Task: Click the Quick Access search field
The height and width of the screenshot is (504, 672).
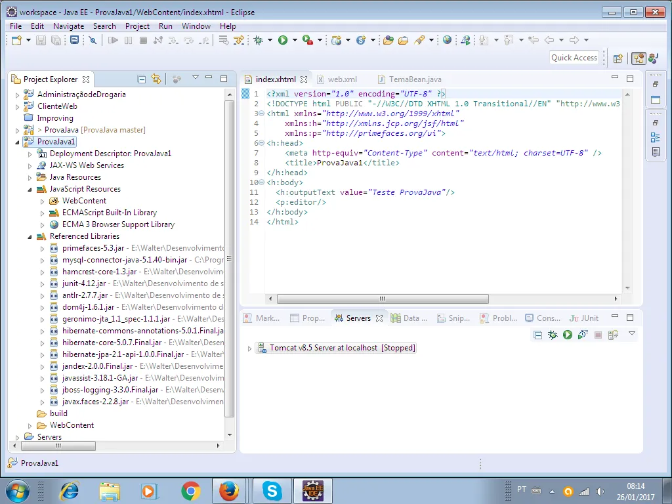Action: [574, 58]
